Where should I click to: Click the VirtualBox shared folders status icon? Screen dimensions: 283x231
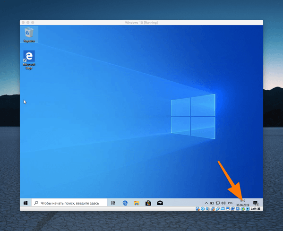(x=223, y=209)
